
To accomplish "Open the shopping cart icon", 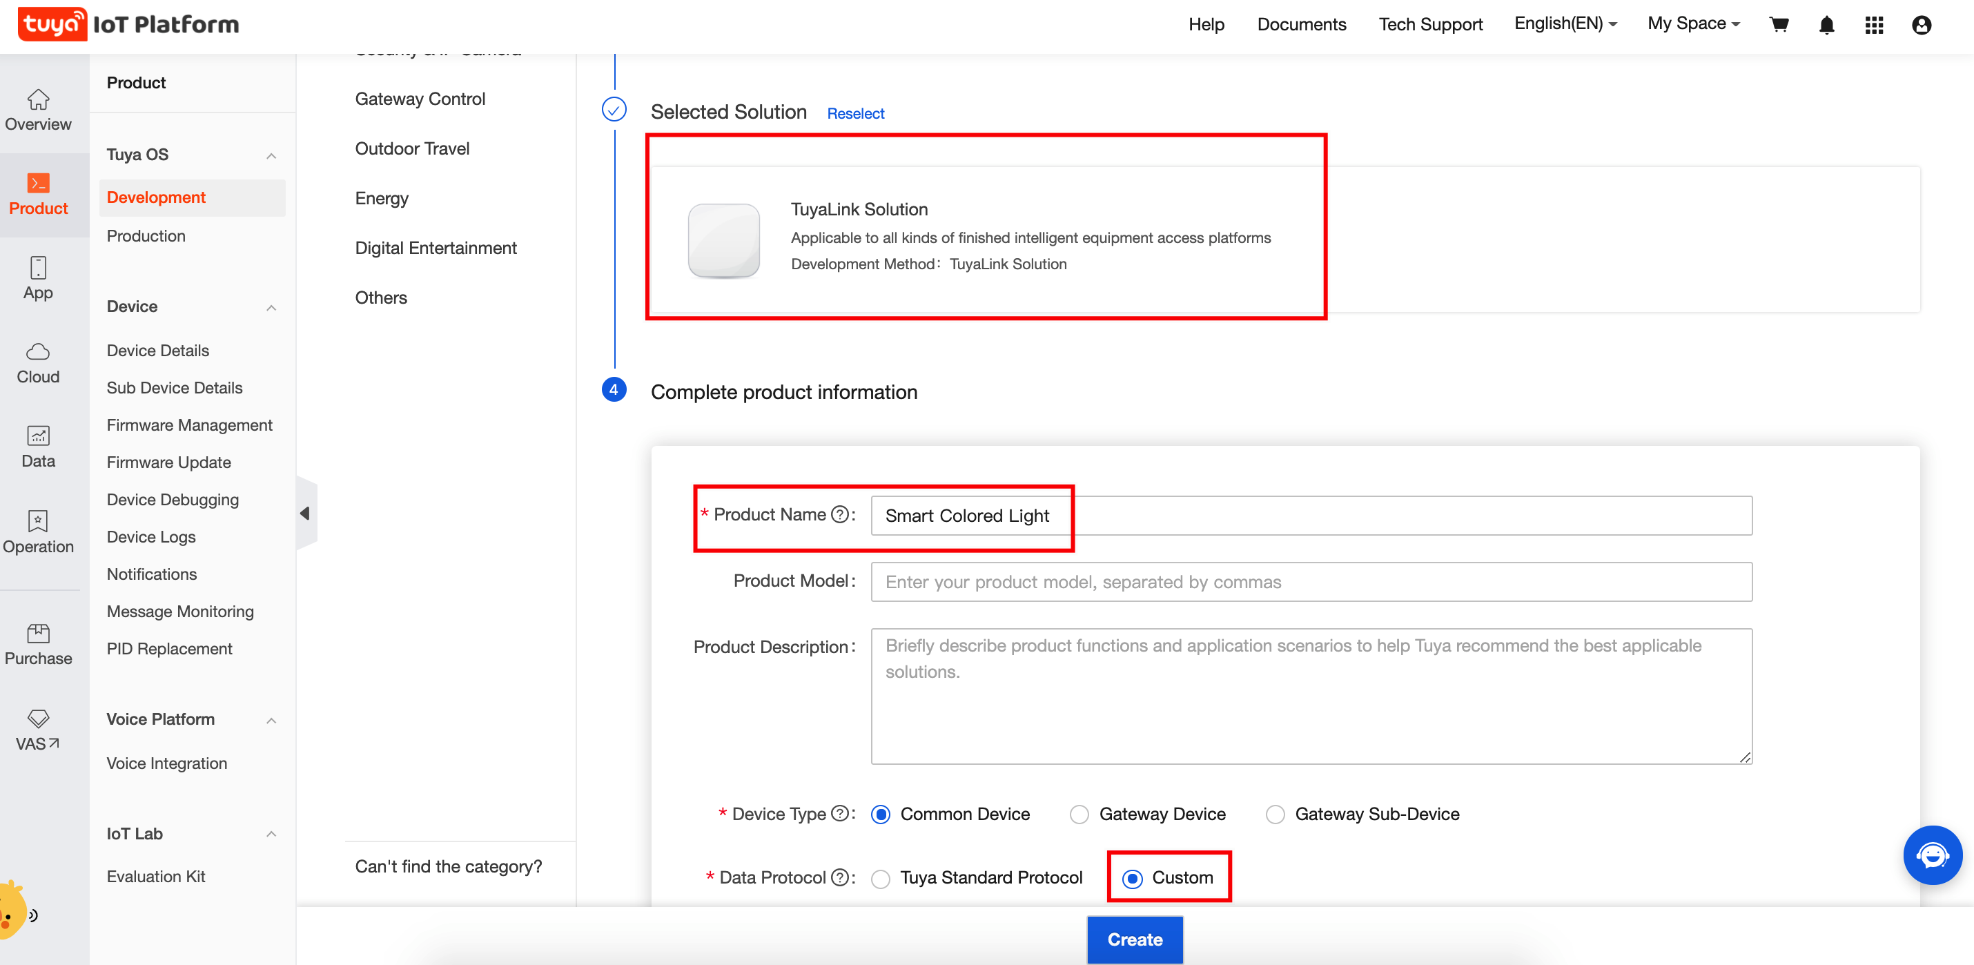I will [x=1779, y=25].
